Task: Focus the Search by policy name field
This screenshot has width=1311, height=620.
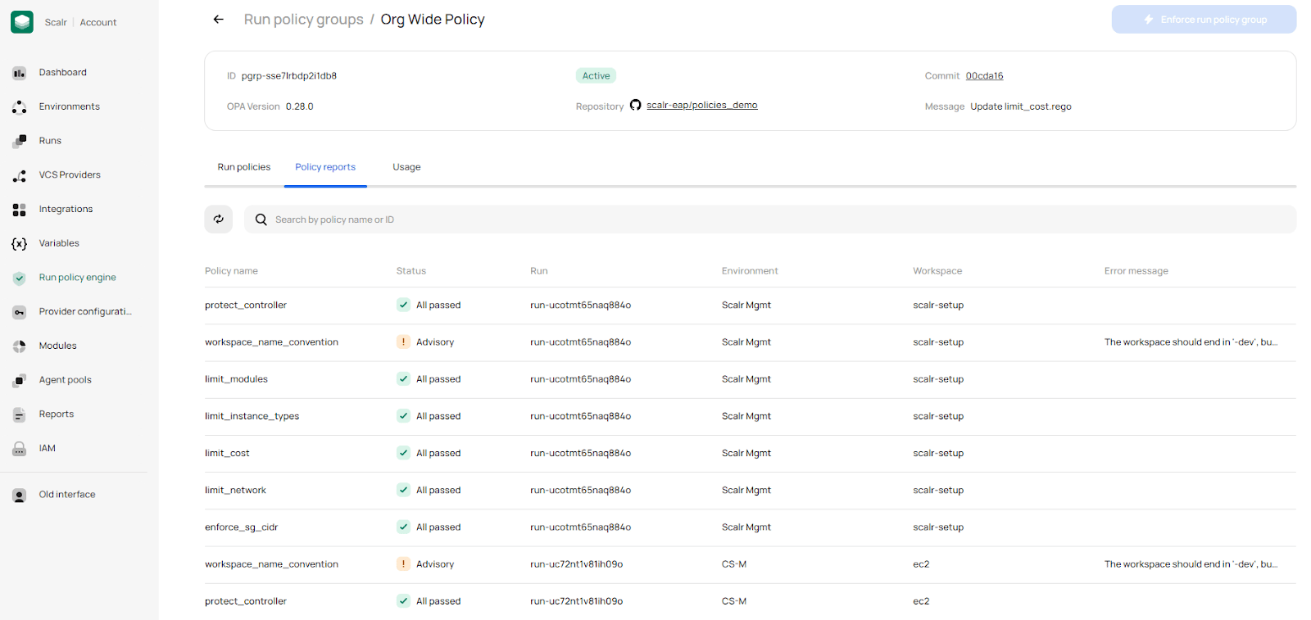Action: point(770,219)
